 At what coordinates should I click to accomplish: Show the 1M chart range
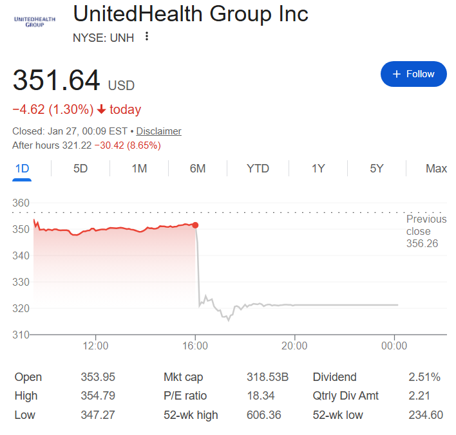pyautogui.click(x=139, y=169)
